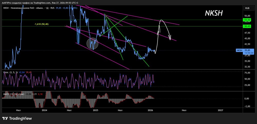257x124 pixels.
Task: Click the 2026 label on time axis
Action: [x=150, y=110]
